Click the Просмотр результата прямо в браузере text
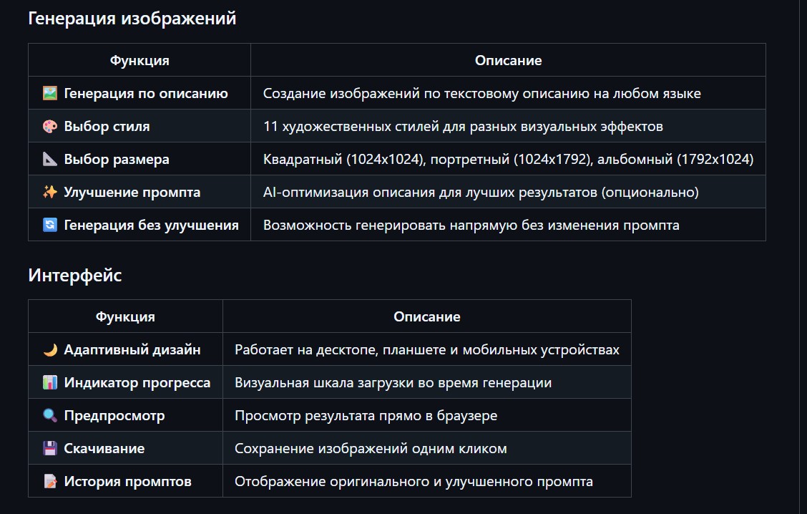Image resolution: width=807 pixels, height=514 pixels. pos(366,415)
